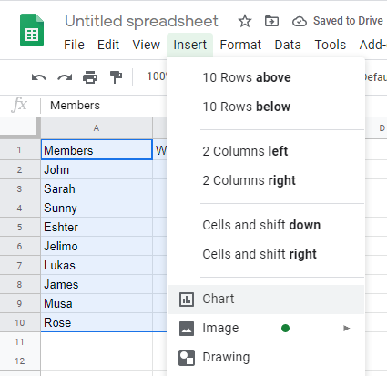Click the Chart icon in the Insert menu
This screenshot has height=376, width=387.
point(187,300)
